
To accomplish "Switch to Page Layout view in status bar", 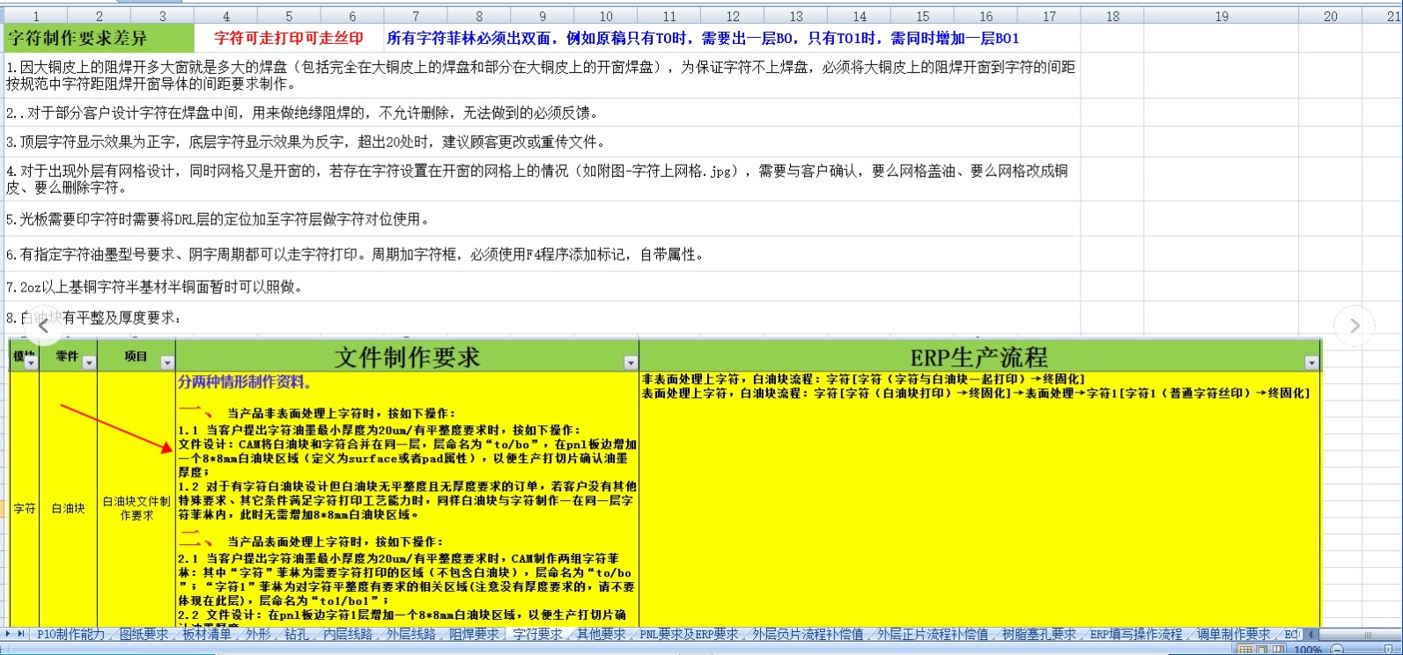I will (x=1263, y=650).
